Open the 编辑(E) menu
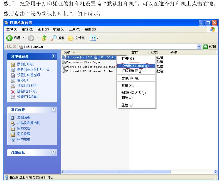The height and width of the screenshot is (185, 221). click(28, 29)
